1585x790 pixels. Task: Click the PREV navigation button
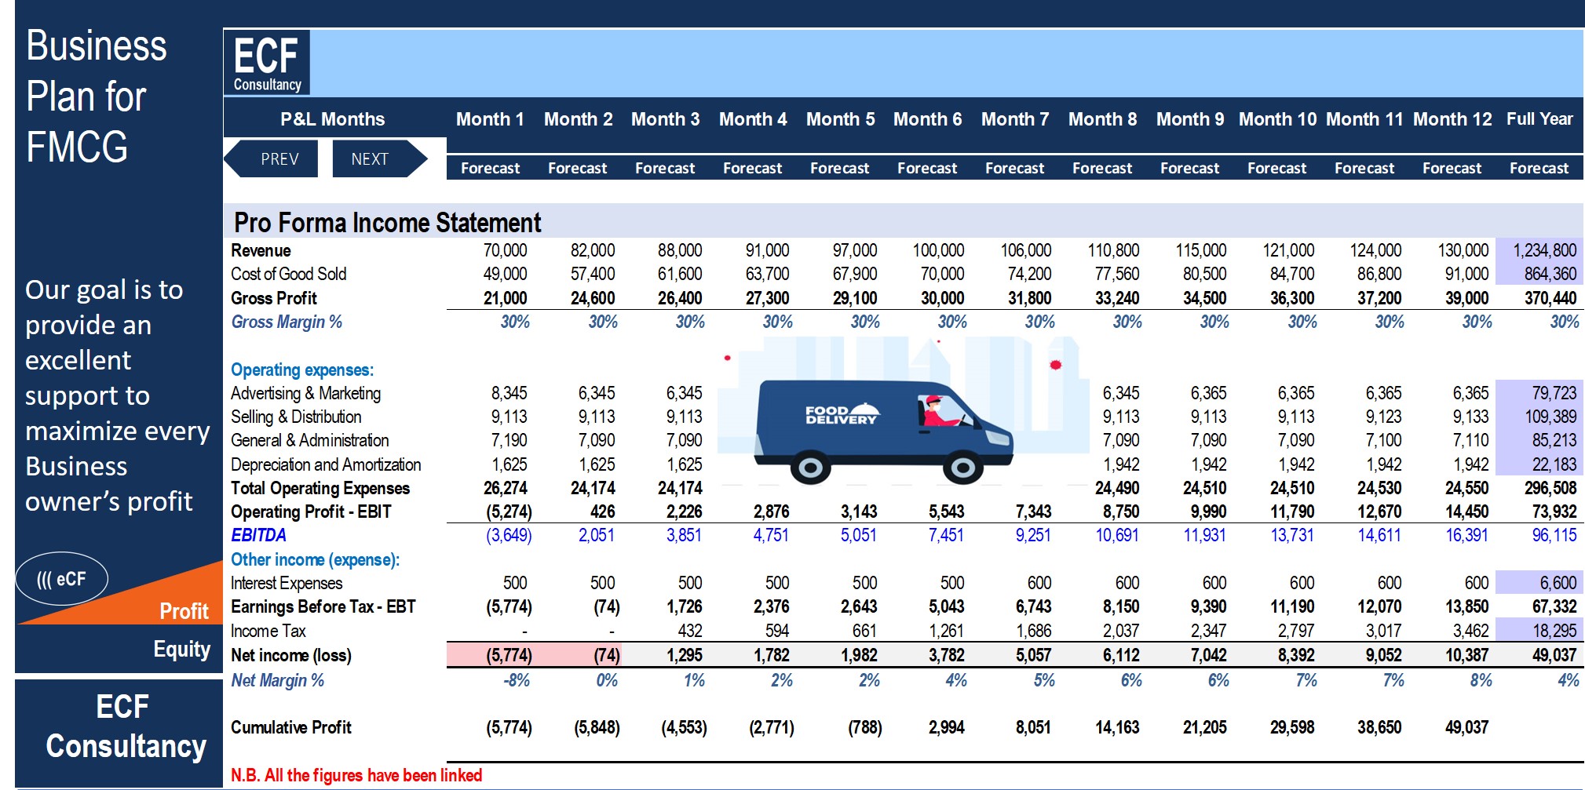tap(279, 158)
